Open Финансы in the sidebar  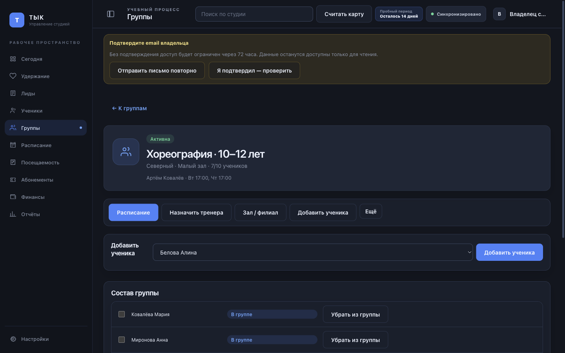46,197
